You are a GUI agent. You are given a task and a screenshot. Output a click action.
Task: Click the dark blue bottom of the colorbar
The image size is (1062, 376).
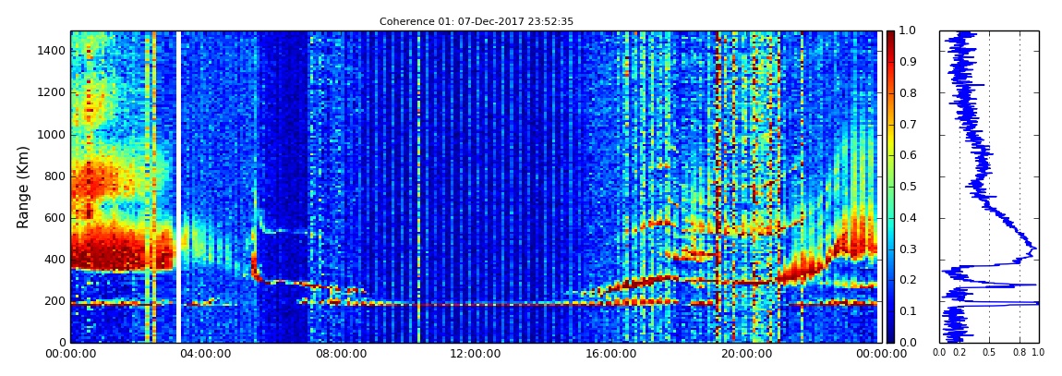point(890,337)
